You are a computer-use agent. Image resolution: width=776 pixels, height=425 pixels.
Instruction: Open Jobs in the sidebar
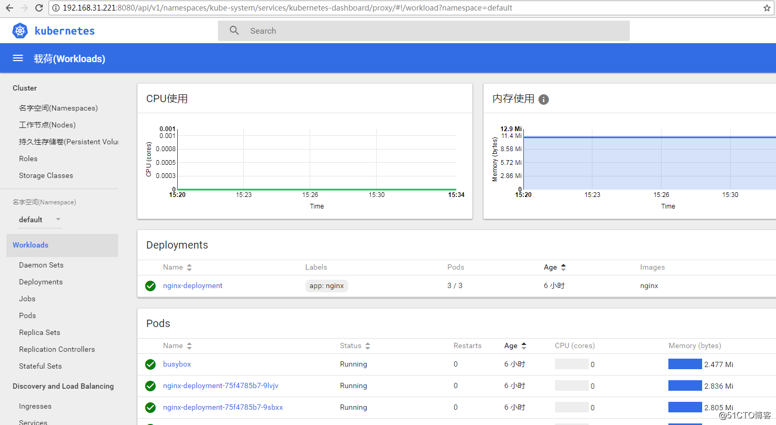[27, 299]
